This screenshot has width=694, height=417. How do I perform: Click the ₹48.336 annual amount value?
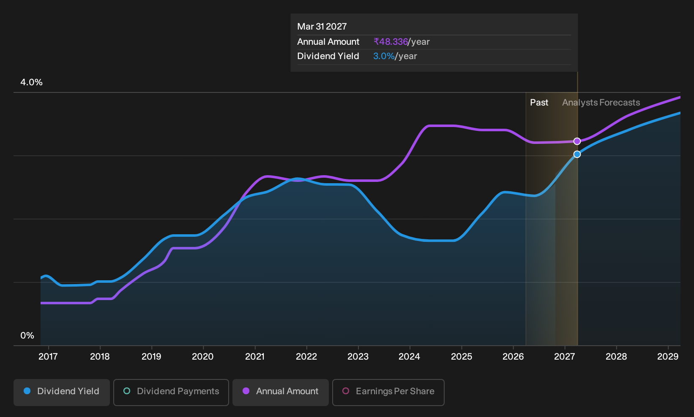tap(391, 42)
